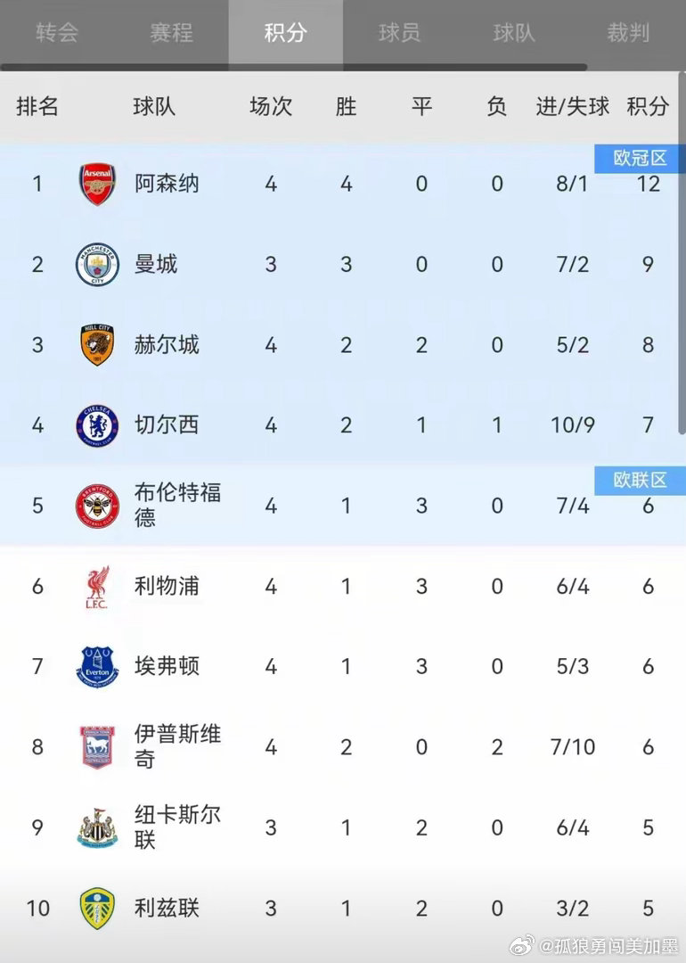The width and height of the screenshot is (686, 963).
Task: Open the Liverpool LFC crest
Action: coord(97,587)
